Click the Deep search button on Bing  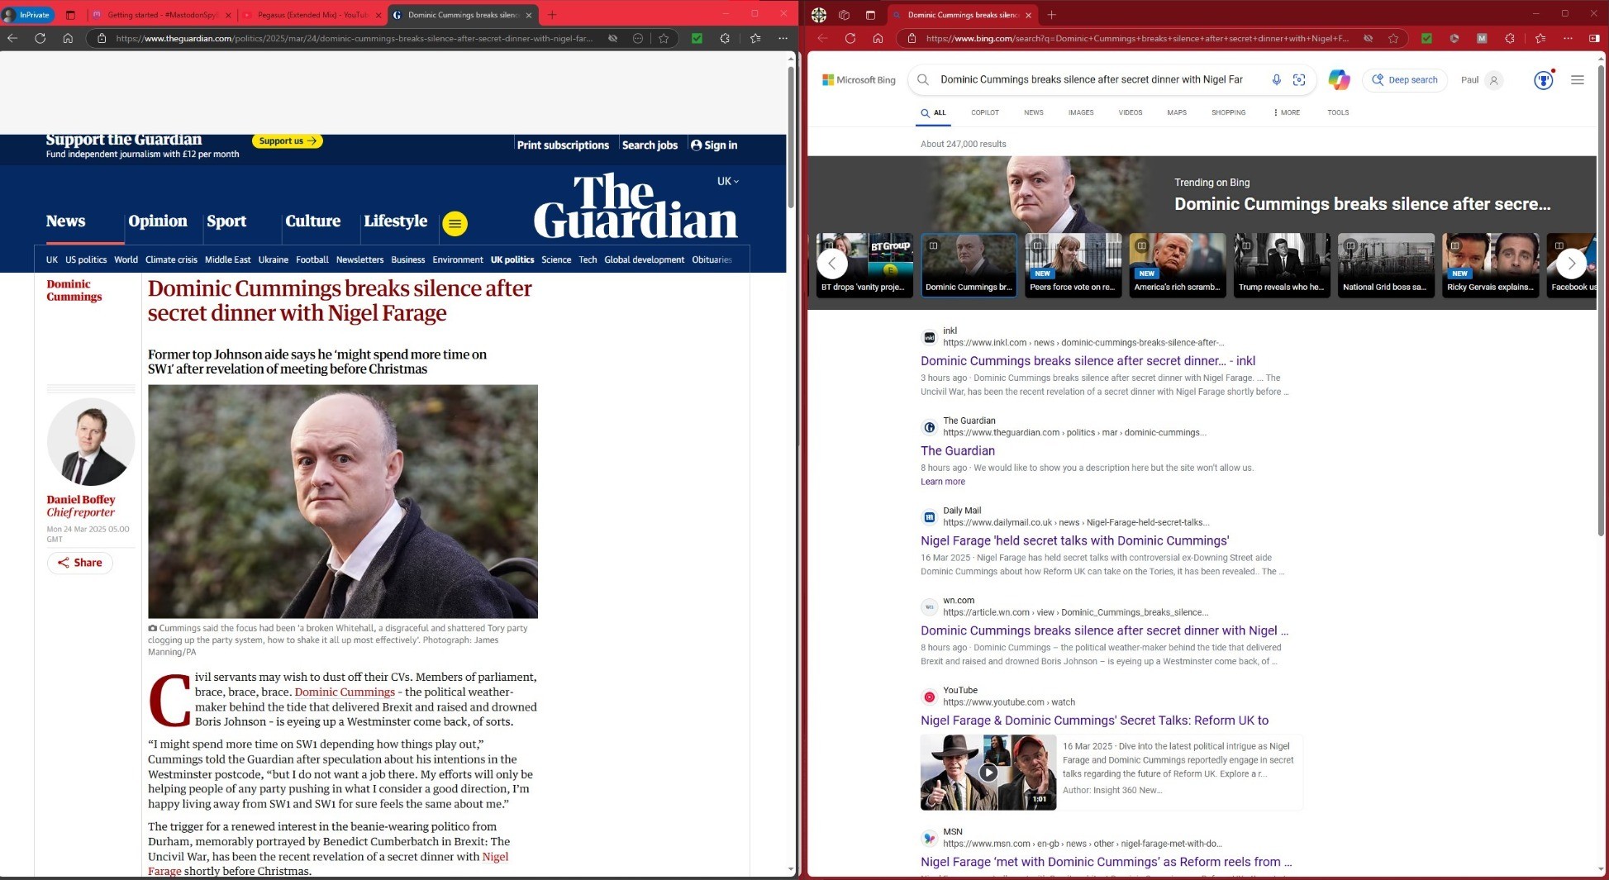(x=1405, y=80)
